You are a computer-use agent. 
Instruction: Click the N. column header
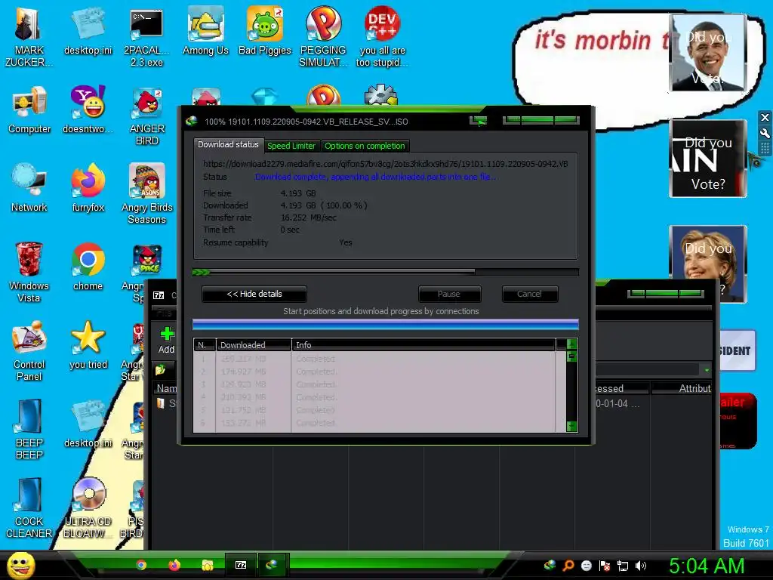pyautogui.click(x=205, y=344)
